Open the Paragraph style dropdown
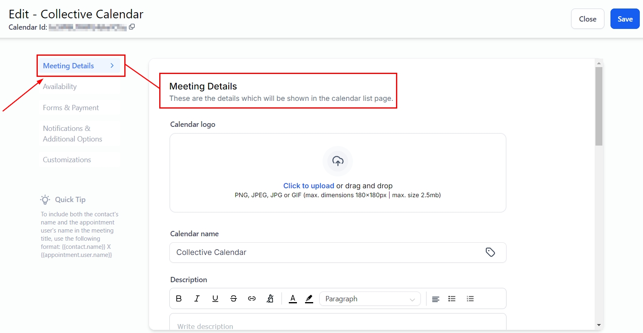Image resolution: width=643 pixels, height=333 pixels. point(370,299)
